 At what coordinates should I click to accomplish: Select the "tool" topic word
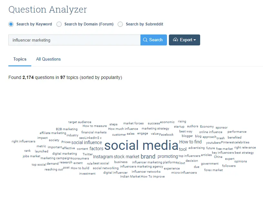coord(183,149)
